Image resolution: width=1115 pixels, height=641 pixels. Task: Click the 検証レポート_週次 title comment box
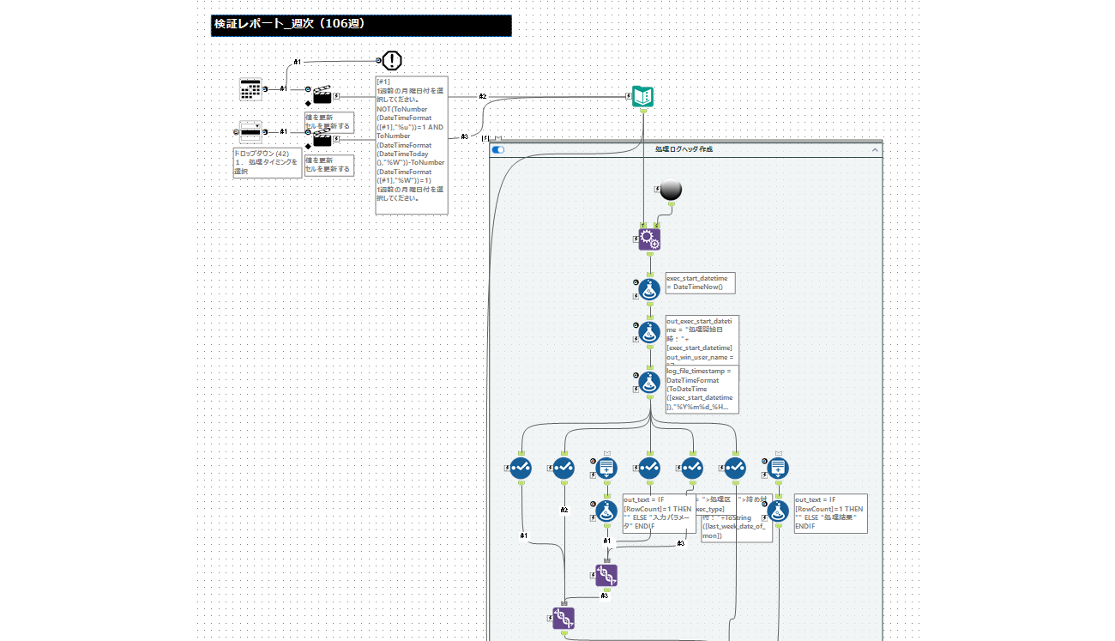point(361,25)
